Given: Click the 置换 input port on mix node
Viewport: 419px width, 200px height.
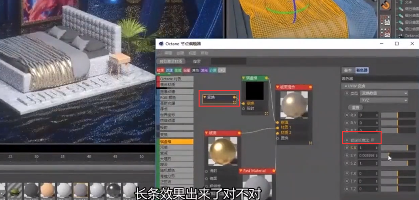Looking at the screenshot, I should [277, 138].
